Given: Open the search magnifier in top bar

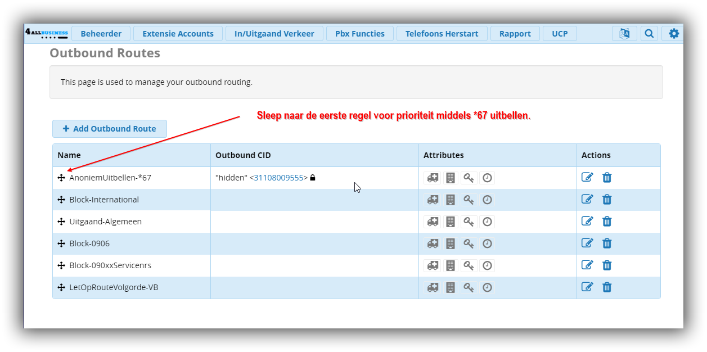Looking at the screenshot, I should 649,34.
